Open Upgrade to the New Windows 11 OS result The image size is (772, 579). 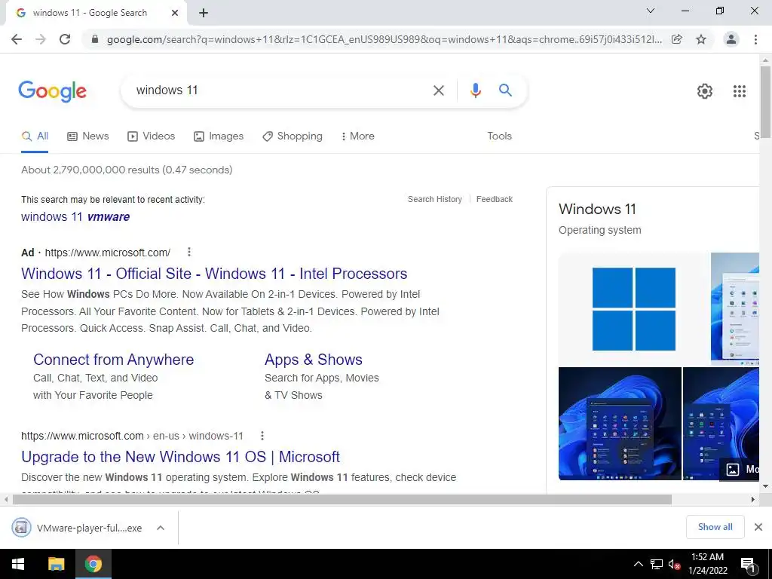(181, 457)
